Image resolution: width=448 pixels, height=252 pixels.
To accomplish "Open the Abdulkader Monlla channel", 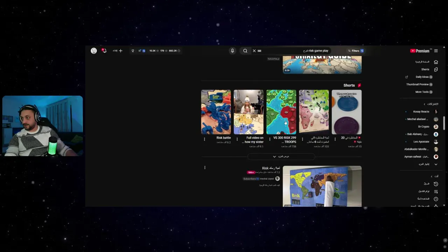I will click(x=417, y=149).
